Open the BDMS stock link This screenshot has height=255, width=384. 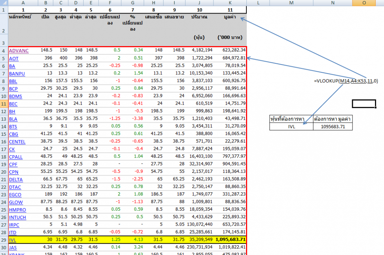15,96
